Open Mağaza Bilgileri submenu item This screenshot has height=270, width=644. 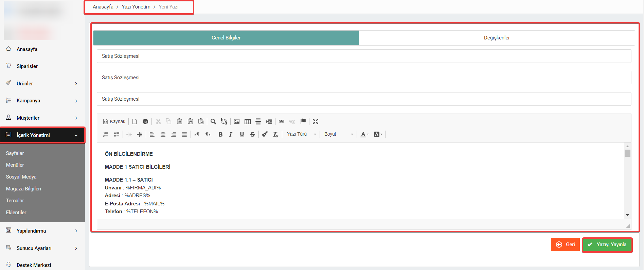pyautogui.click(x=23, y=189)
